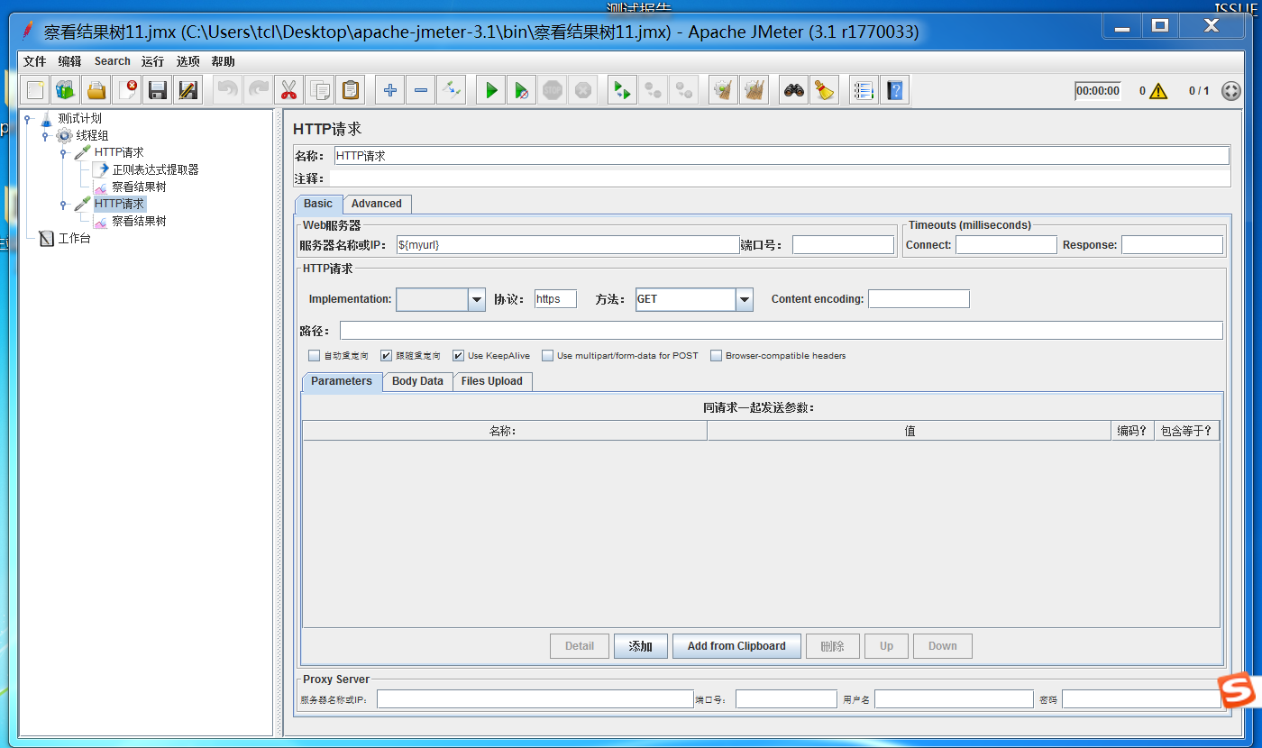Collapse the 线程组 tree node handle
This screenshot has height=748, width=1262.
pos(45,135)
